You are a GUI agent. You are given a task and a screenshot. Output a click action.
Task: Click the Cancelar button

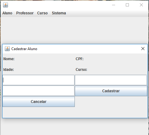tap(38, 101)
